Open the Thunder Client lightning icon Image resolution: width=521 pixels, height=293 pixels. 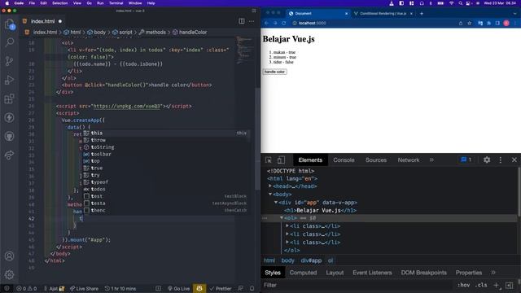(x=10, y=117)
